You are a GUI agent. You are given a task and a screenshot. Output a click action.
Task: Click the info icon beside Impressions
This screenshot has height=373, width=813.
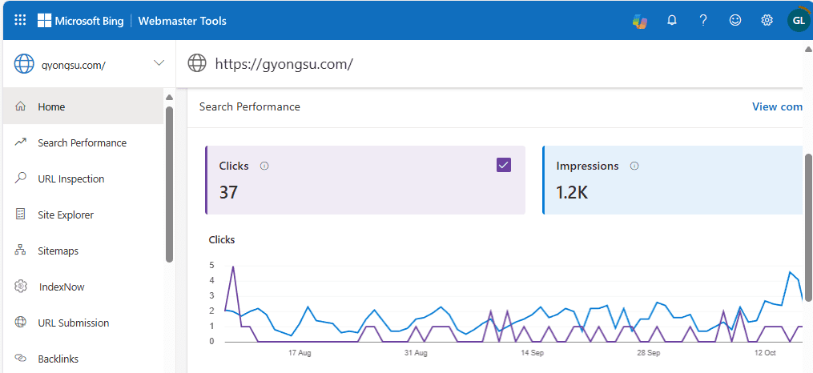click(x=634, y=166)
